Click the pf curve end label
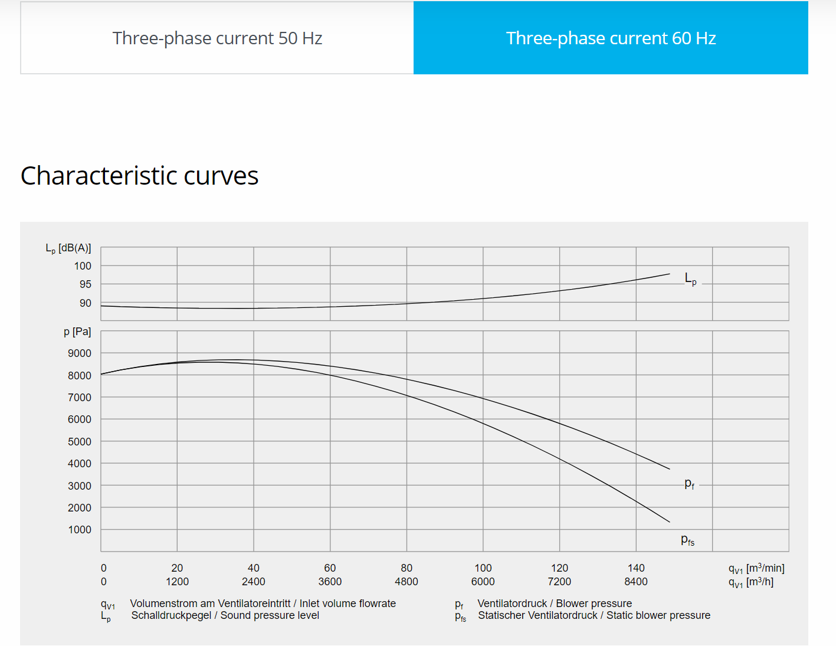Image resolution: width=836 pixels, height=646 pixels. (689, 484)
